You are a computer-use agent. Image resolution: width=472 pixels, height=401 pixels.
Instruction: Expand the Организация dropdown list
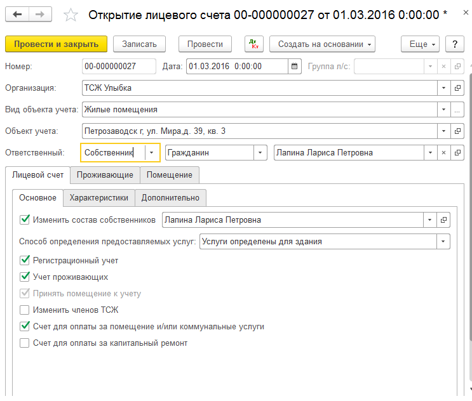click(x=443, y=88)
